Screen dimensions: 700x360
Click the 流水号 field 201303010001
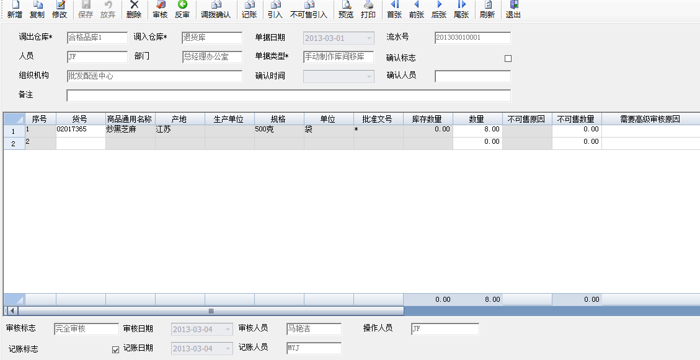(x=473, y=37)
